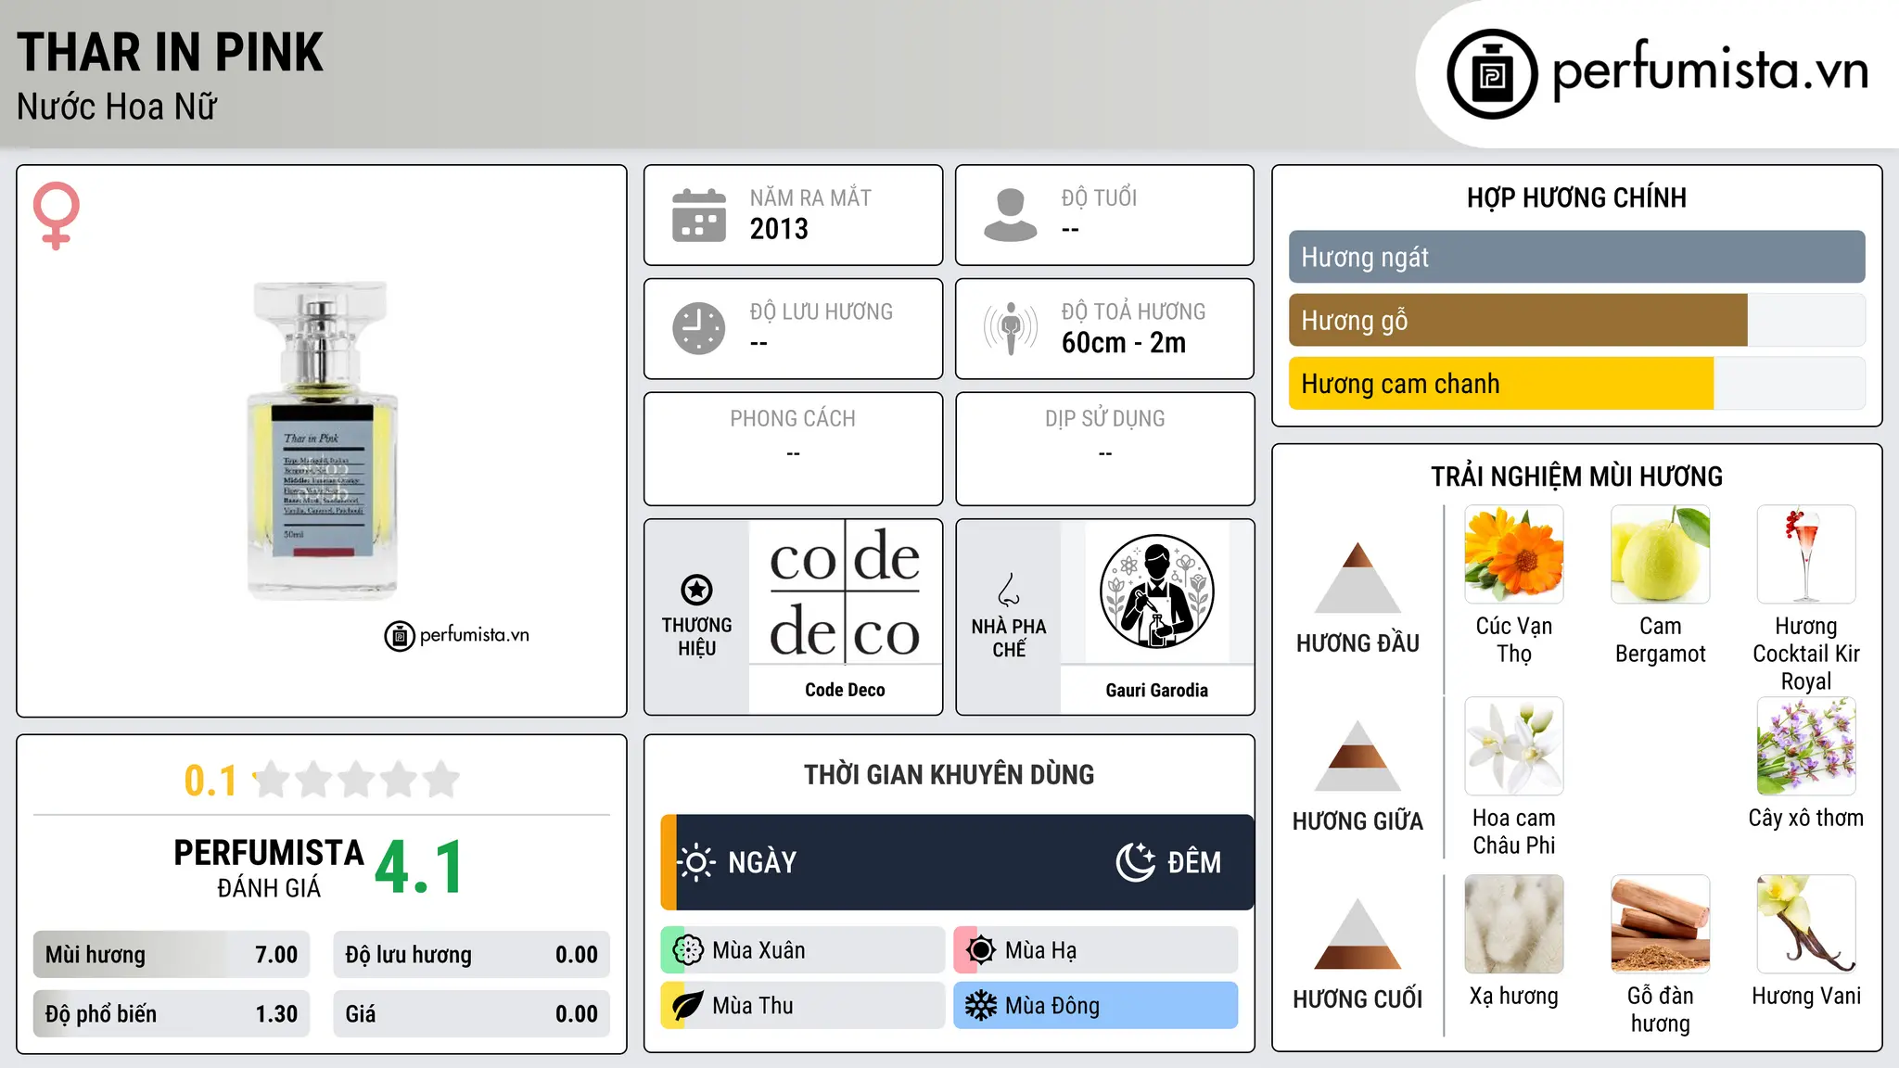
Task: Click the Code Deco brand logo
Action: click(x=845, y=593)
